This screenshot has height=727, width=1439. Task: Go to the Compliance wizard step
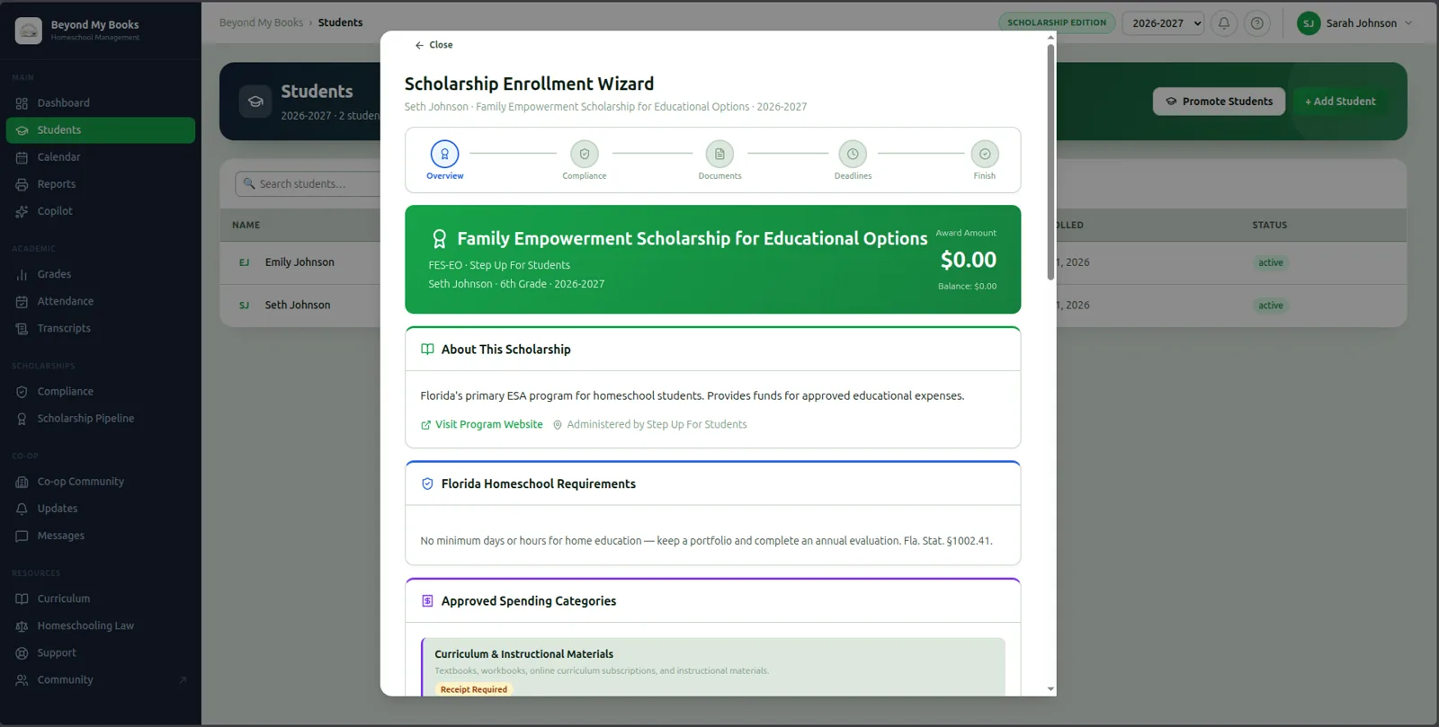pyautogui.click(x=585, y=160)
